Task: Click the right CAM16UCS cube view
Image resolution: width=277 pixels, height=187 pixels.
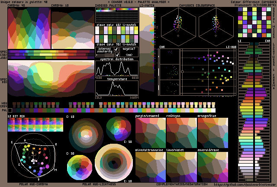Action: pyautogui.click(x=216, y=26)
